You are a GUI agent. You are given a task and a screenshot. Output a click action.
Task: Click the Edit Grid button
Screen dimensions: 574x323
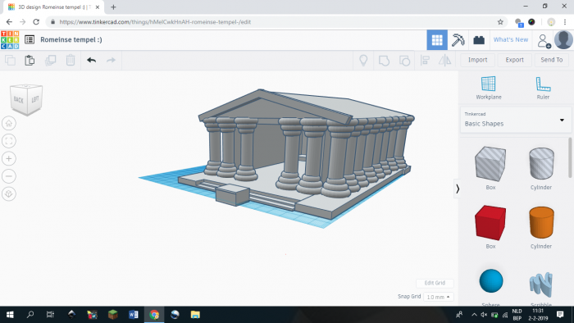435,283
